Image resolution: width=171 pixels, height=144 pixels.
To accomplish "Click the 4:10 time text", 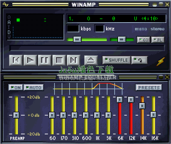I will point(150,18).
